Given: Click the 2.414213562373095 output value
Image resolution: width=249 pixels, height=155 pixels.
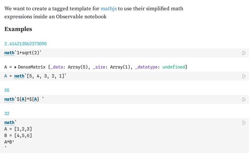Looking at the screenshot, I should (x=26, y=44).
